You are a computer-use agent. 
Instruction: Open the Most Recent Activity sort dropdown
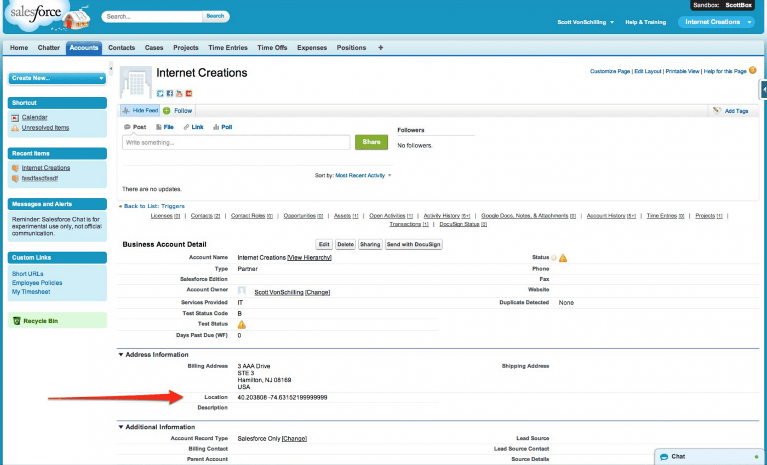tap(364, 176)
